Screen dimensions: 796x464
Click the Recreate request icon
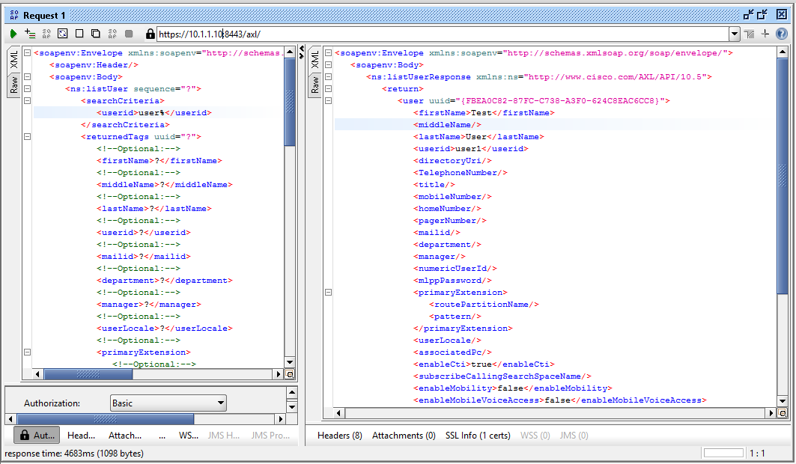click(62, 34)
